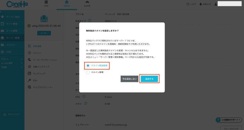Open この画面のサポート help button
This screenshot has width=244, height=130.
click(229, 120)
